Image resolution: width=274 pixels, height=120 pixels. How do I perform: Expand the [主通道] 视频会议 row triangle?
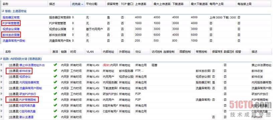pyautogui.click(x=1, y=76)
